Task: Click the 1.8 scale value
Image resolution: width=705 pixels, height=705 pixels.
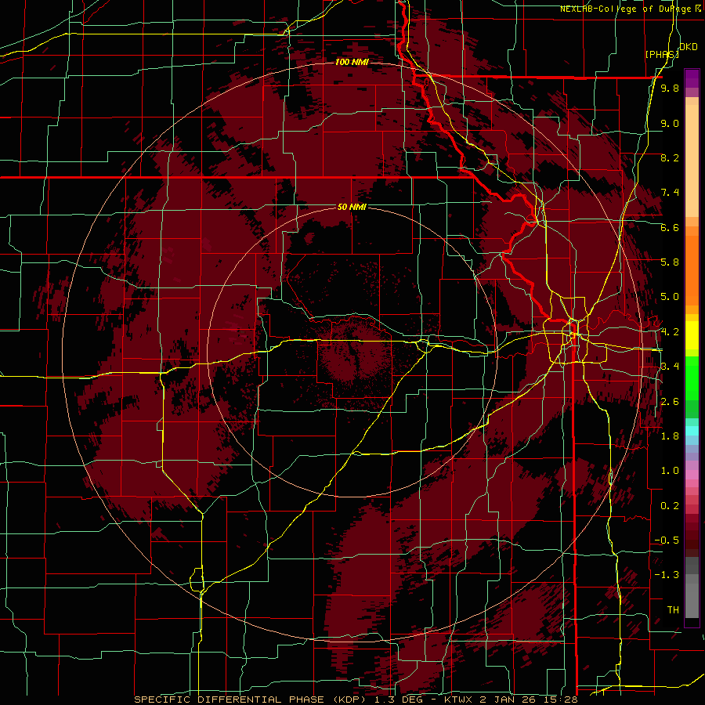Action: [x=670, y=436]
